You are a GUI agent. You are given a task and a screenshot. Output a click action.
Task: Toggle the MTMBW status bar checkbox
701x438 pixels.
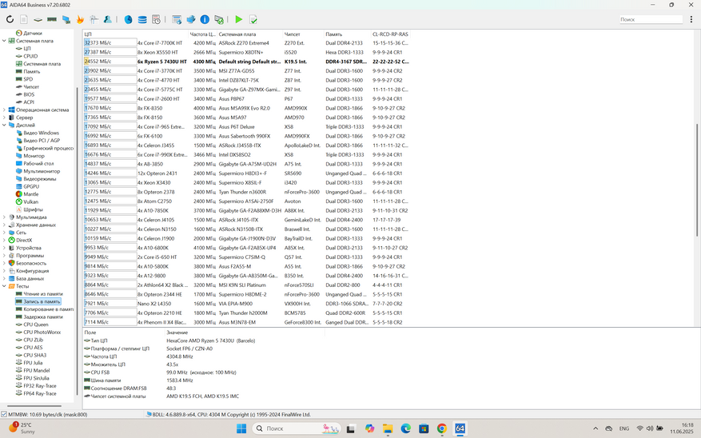click(4, 414)
